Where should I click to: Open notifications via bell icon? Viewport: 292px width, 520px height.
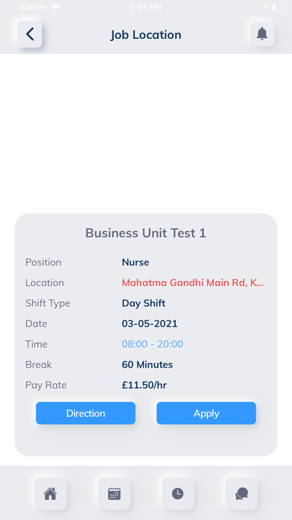pyautogui.click(x=262, y=34)
